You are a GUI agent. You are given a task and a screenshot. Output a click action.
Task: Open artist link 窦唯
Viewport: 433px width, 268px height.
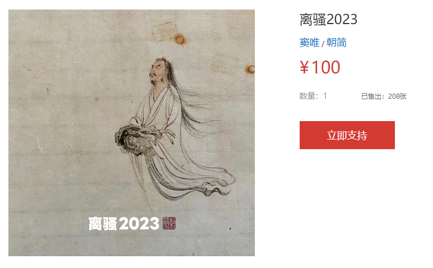tap(309, 43)
